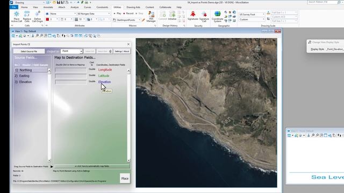This screenshot has width=344, height=193.
Task: Click the macro edit pencil icon
Action: 144,20
